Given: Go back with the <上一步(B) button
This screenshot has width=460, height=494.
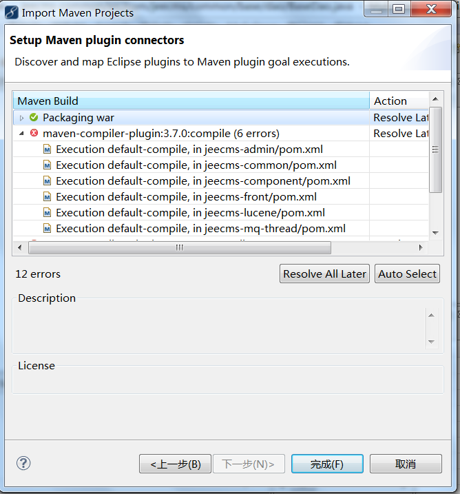Looking at the screenshot, I should [x=176, y=464].
